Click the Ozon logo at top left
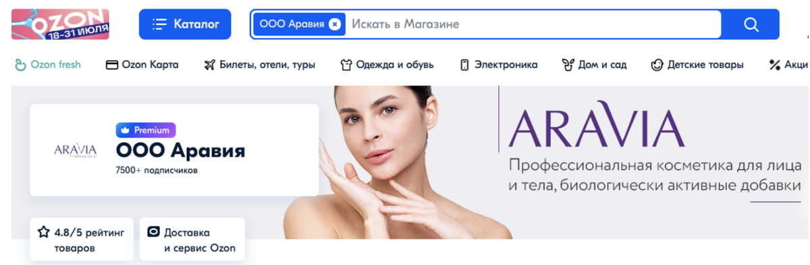810x265 pixels. tap(60, 24)
